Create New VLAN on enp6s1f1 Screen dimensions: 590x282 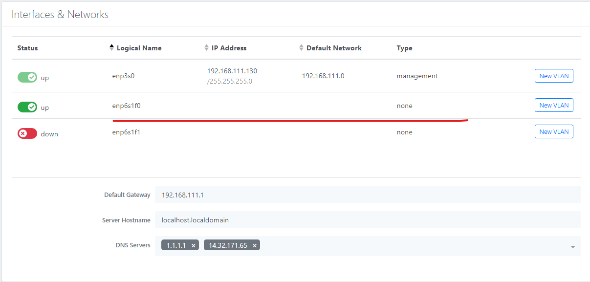553,131
